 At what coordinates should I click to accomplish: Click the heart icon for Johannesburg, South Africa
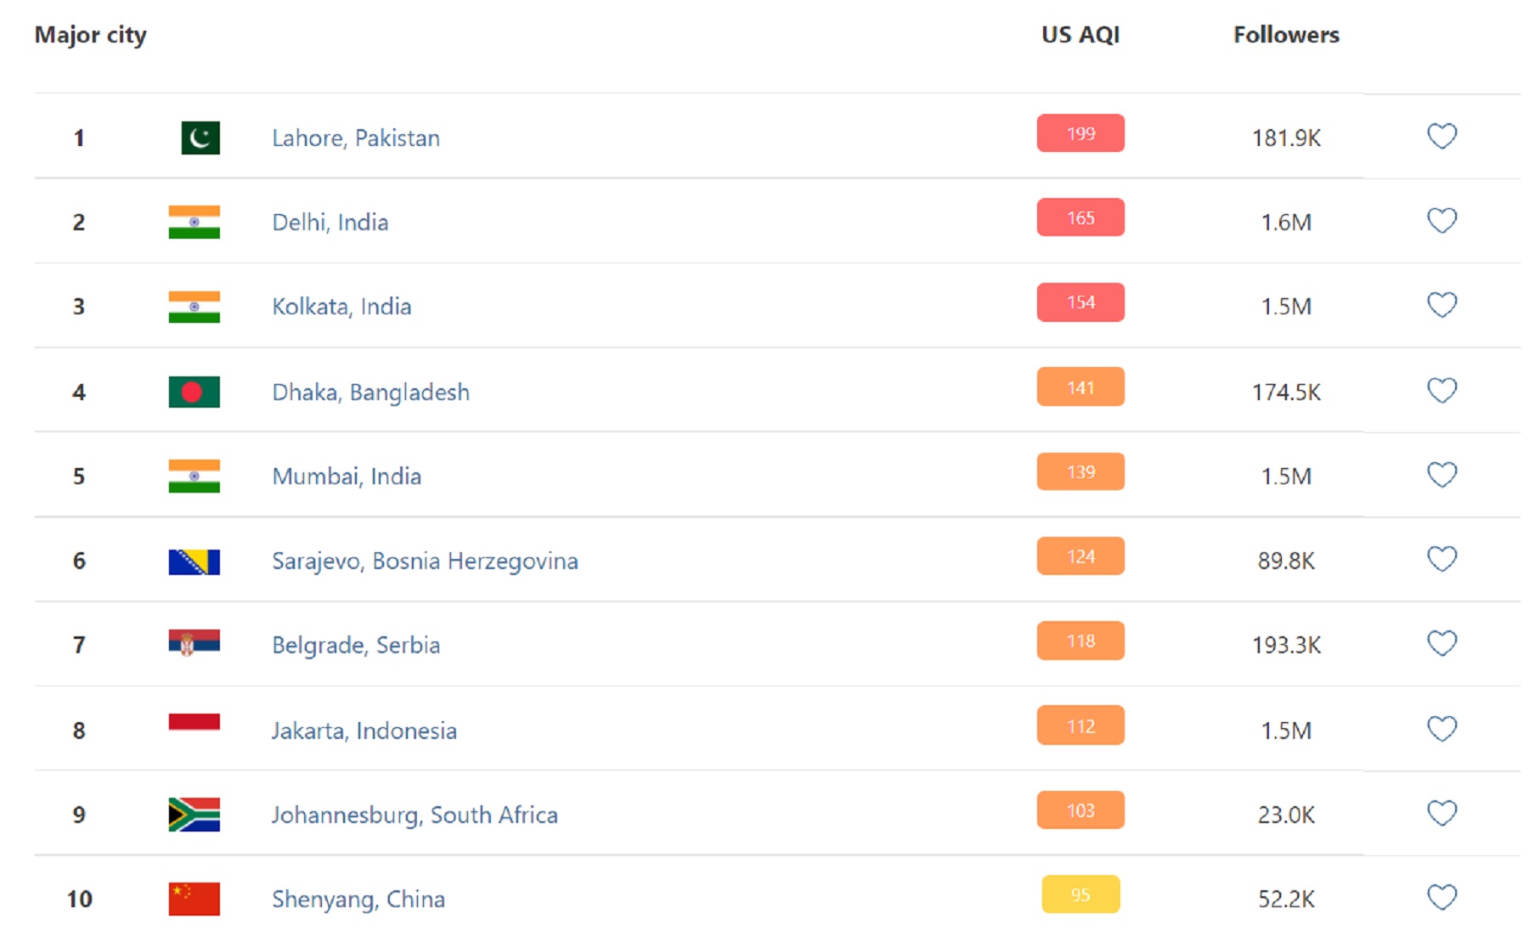[1442, 813]
